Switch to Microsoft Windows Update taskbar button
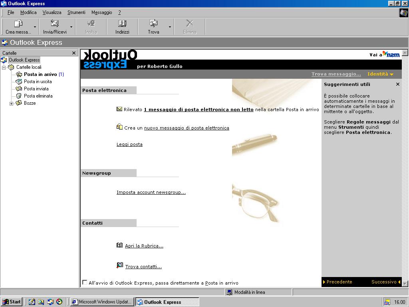Viewport: 409px width, 307px height. point(102,302)
